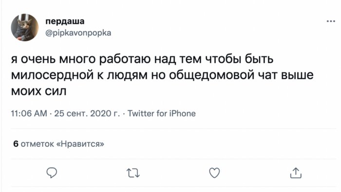The height and width of the screenshot is (192, 341).
Task: Select the tweet line starting я очень много
Action: [x=142, y=59]
